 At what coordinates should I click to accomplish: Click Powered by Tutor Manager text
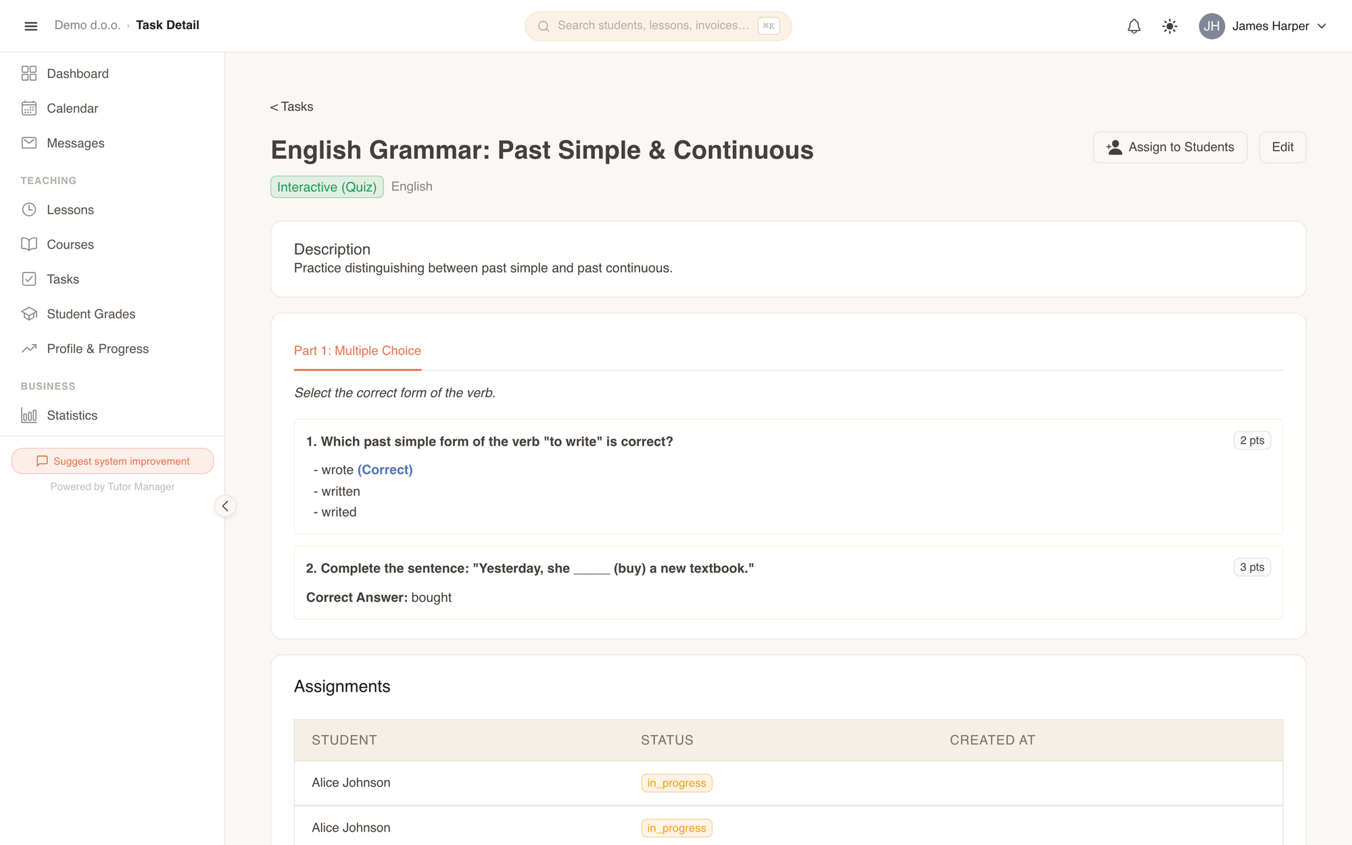112,487
